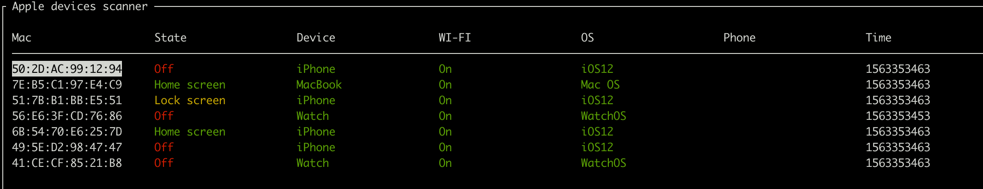
Task: Select MAC address 56:E6:3F:CD:76:86
Action: click(x=67, y=116)
